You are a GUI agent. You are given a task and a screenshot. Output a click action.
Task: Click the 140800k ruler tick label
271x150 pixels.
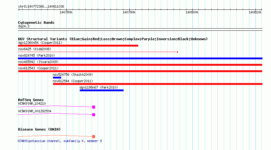click(x=192, y=12)
